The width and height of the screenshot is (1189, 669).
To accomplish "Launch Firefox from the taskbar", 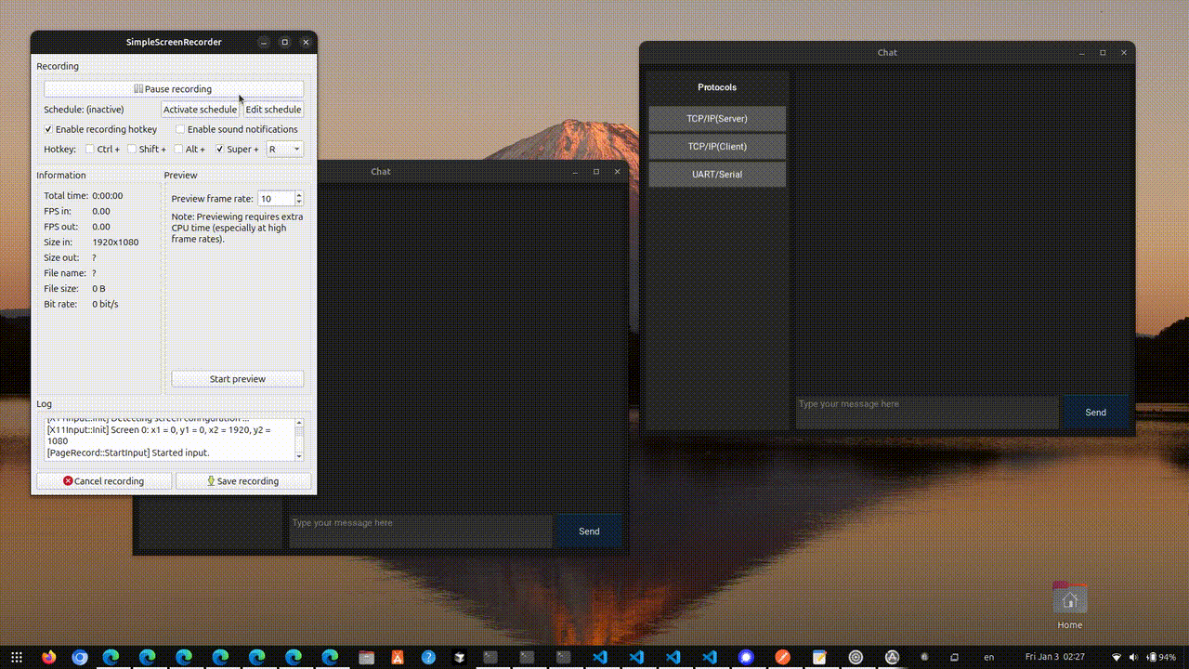I will pyautogui.click(x=49, y=657).
